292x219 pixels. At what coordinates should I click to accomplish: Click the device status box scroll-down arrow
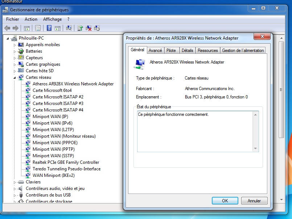click(x=256, y=148)
